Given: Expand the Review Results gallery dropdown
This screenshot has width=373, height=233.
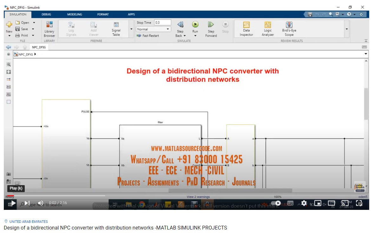Looking at the screenshot, I should (347, 29).
